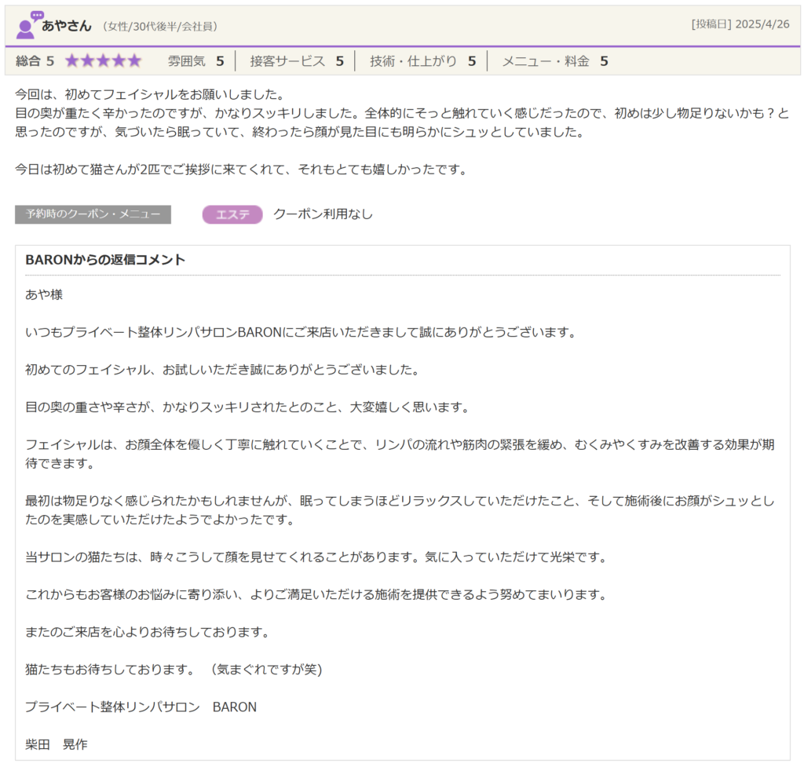804x767 pixels.
Task: Click the first purple rating star
Action: click(72, 61)
